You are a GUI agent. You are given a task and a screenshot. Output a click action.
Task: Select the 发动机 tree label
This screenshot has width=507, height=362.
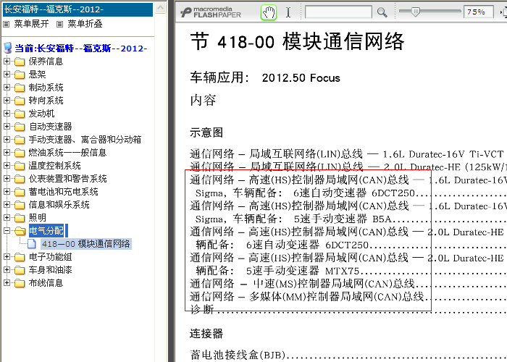tap(41, 113)
